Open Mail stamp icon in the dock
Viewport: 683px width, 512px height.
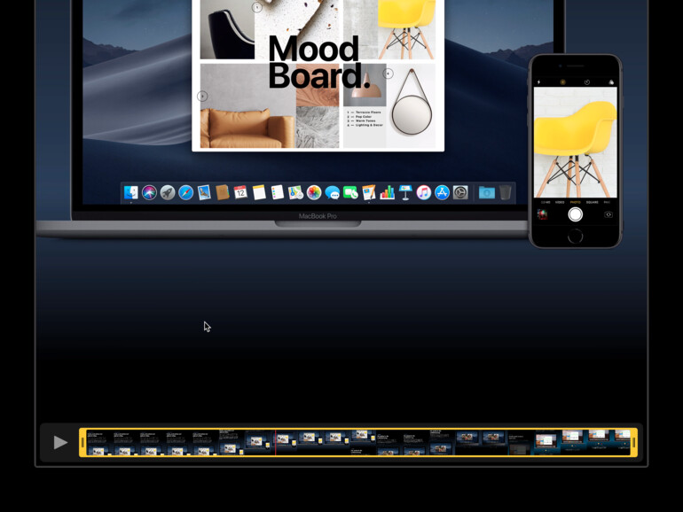204,192
